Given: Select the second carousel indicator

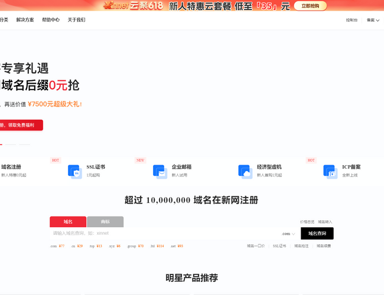Looking at the screenshot, I should click(x=11, y=145).
